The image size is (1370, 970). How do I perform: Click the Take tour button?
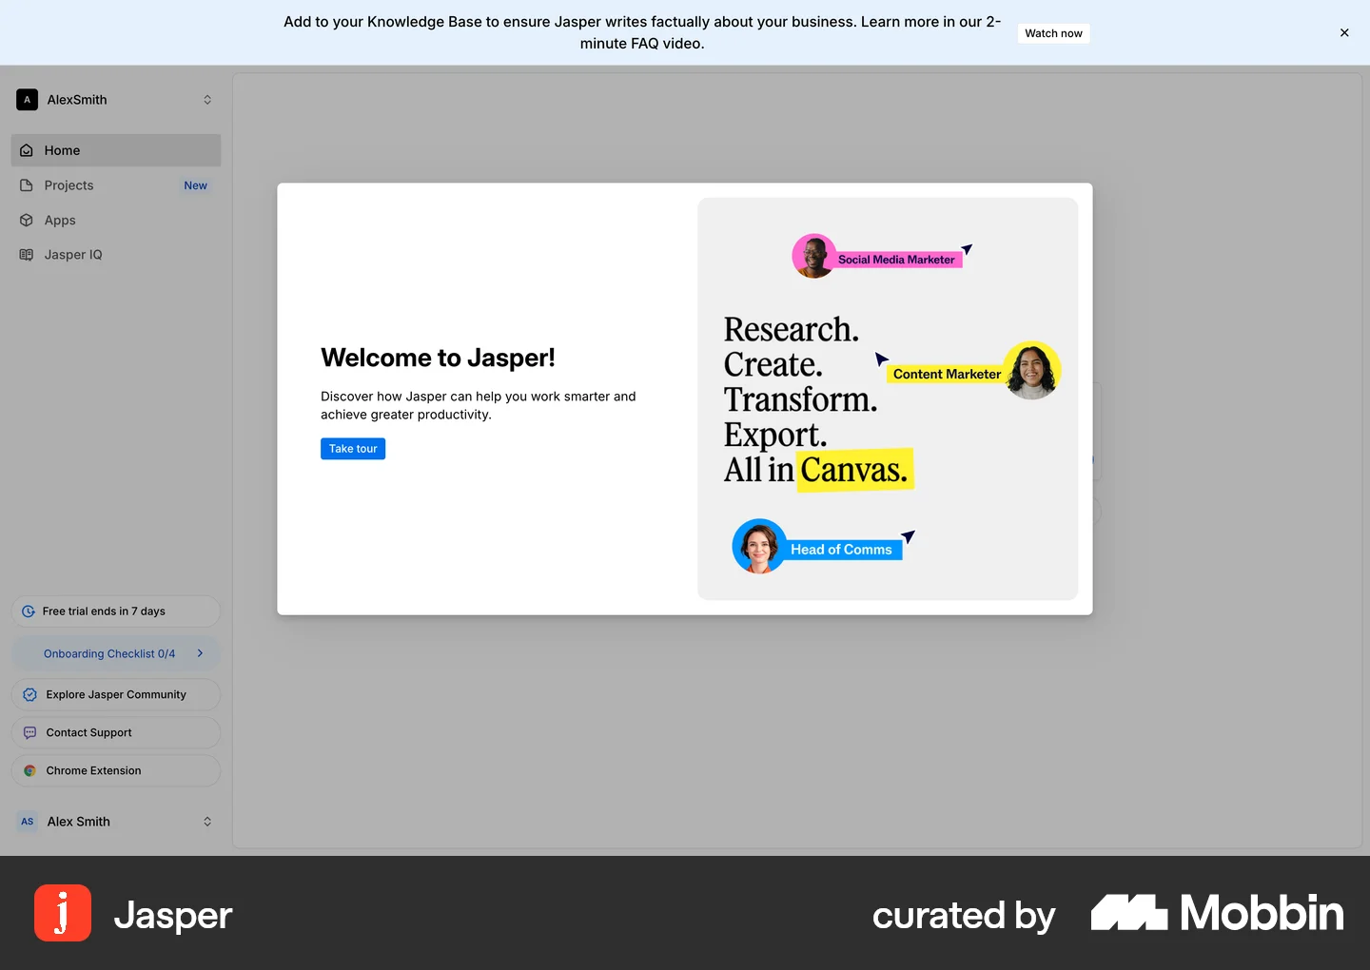(353, 449)
